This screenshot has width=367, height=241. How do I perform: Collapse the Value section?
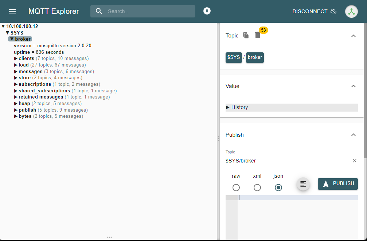point(354,86)
